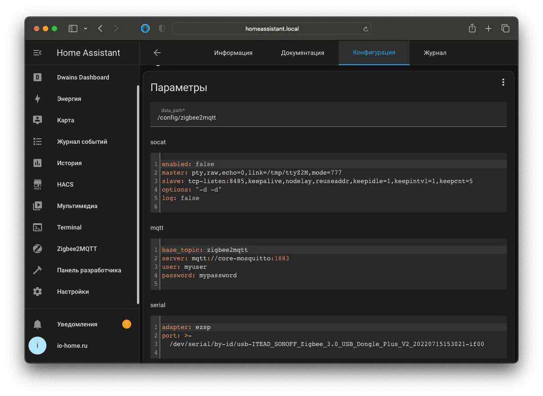The width and height of the screenshot is (543, 396).
Task: Click the Zigbee2MQTT sidebar icon
Action: [x=37, y=249]
